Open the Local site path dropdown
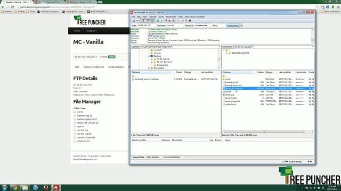Screen dimensions: 341x191 click(219, 47)
